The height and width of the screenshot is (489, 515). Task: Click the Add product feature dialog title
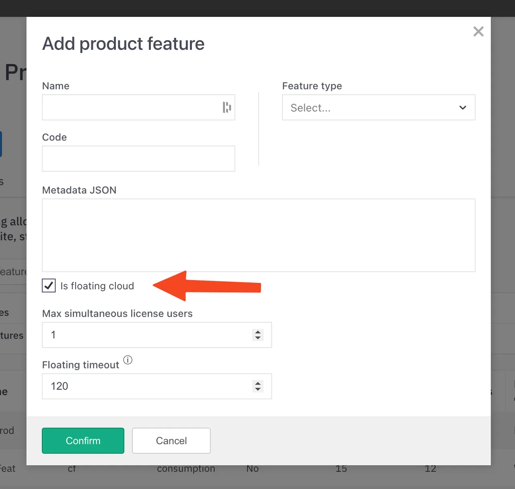click(123, 44)
